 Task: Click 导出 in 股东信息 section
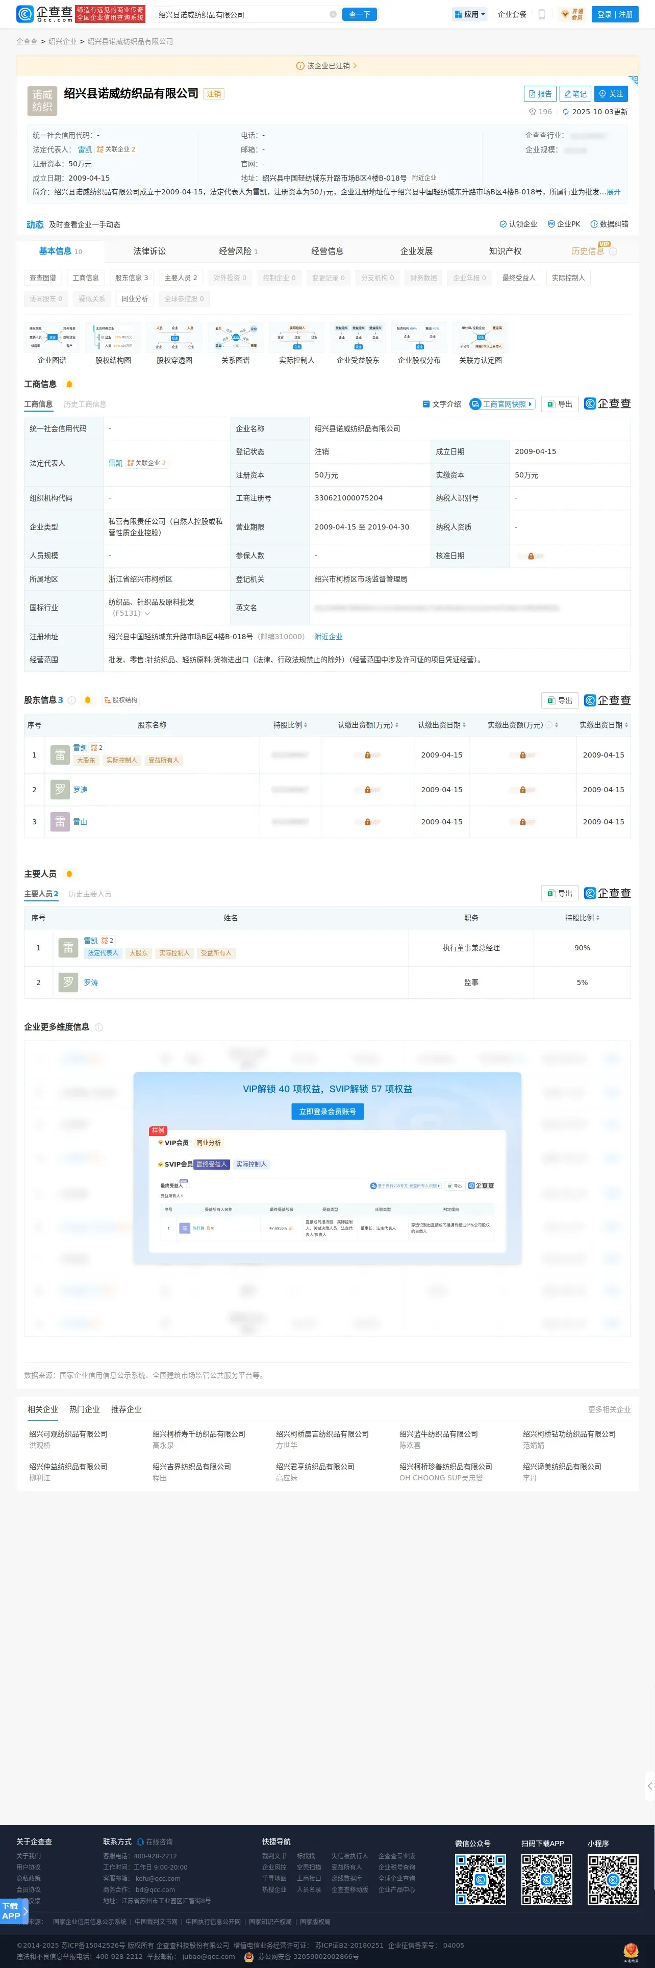pos(560,700)
